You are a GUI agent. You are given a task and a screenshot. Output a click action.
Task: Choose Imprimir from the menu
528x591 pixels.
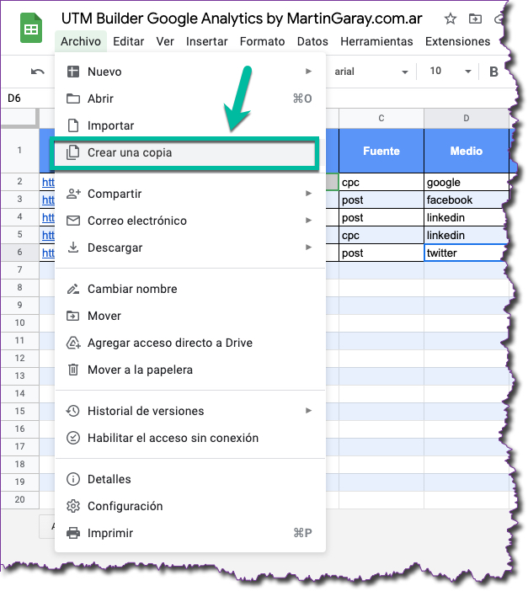pos(189,533)
